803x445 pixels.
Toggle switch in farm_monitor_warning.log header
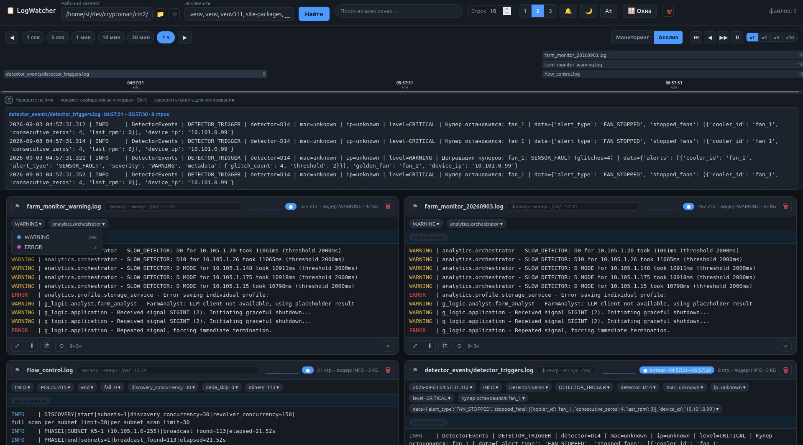[291, 206]
